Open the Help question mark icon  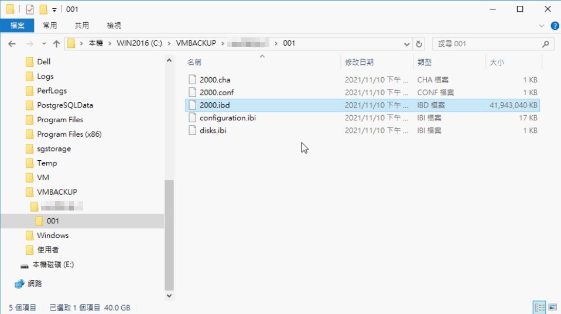[x=553, y=26]
